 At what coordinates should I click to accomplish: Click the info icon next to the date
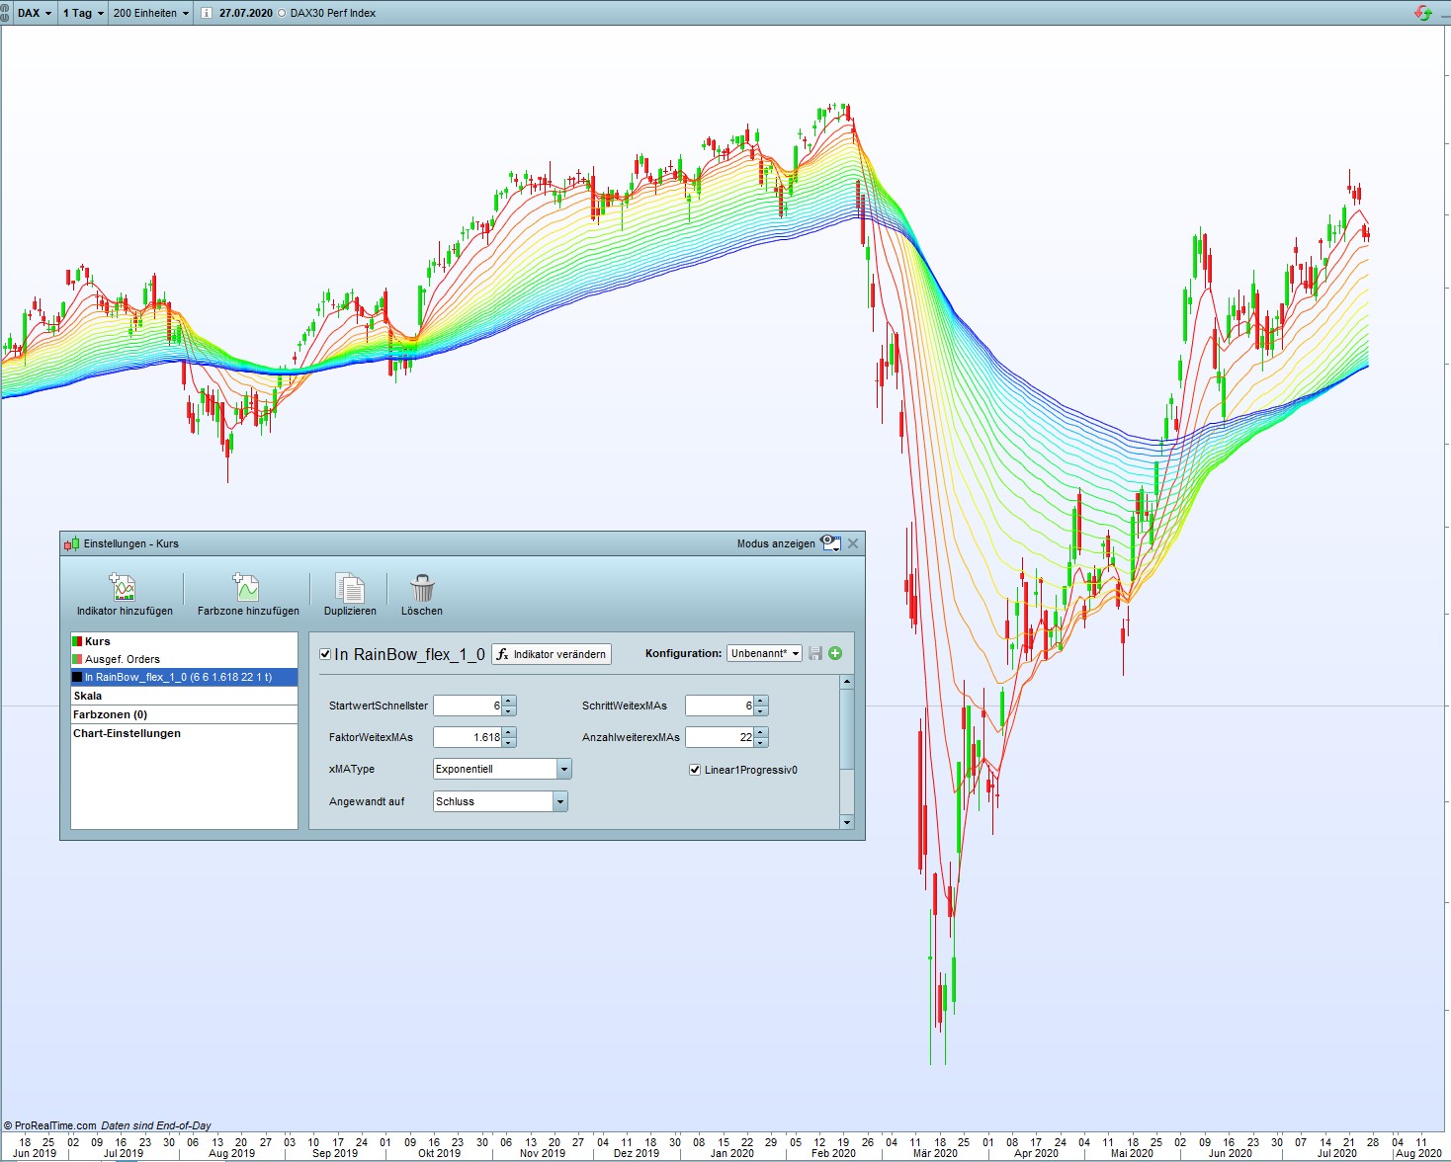pos(206,13)
